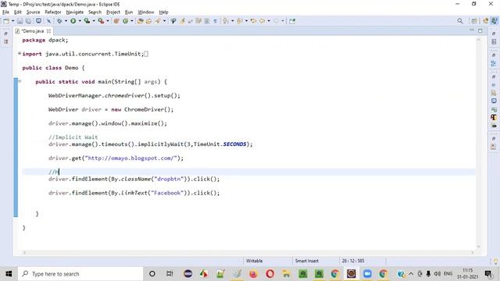Screen dimensions: 500x281
Task: Click the Search flashlight toolbar icon
Action: pos(158,21)
